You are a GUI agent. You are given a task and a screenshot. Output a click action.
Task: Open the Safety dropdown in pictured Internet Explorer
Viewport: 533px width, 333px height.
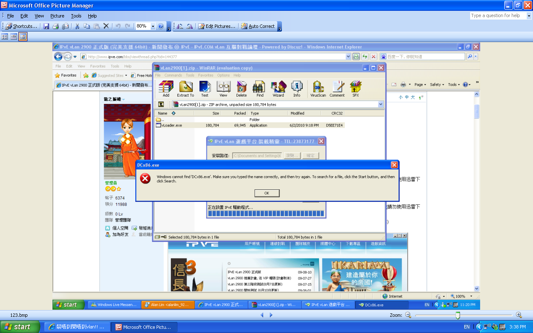[x=437, y=84]
